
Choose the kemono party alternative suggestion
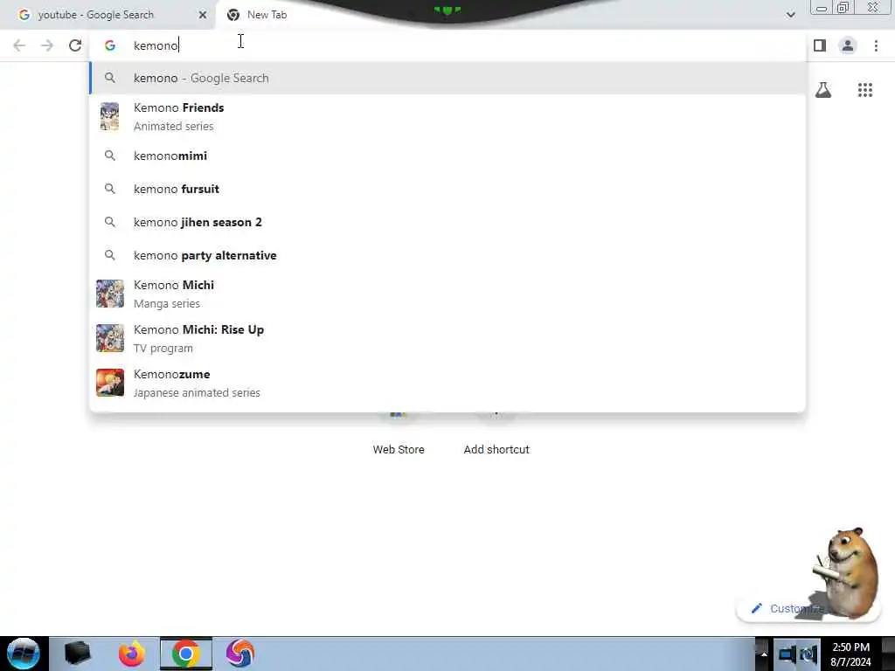click(x=447, y=255)
